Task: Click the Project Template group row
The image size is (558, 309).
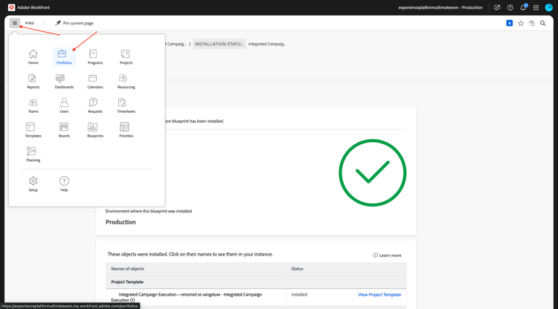Action: pos(256,282)
